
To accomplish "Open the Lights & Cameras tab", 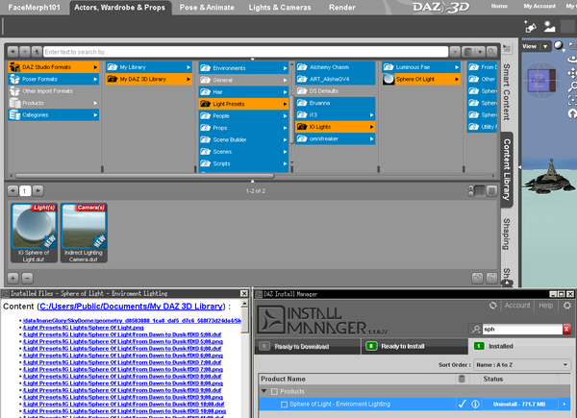I will [x=280, y=8].
